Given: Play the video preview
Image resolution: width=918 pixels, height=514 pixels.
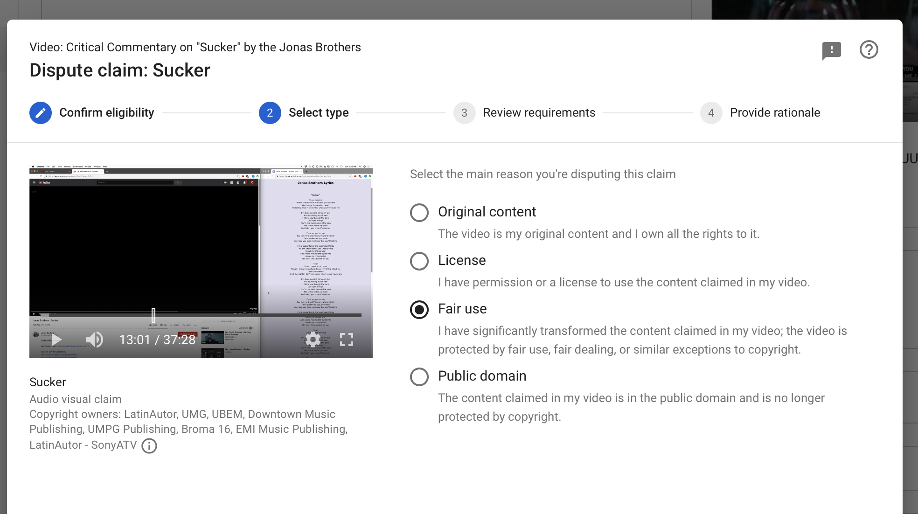Looking at the screenshot, I should click(56, 340).
